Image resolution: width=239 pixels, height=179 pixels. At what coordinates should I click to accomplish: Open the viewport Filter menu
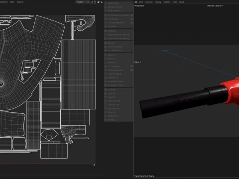tap(175, 2)
